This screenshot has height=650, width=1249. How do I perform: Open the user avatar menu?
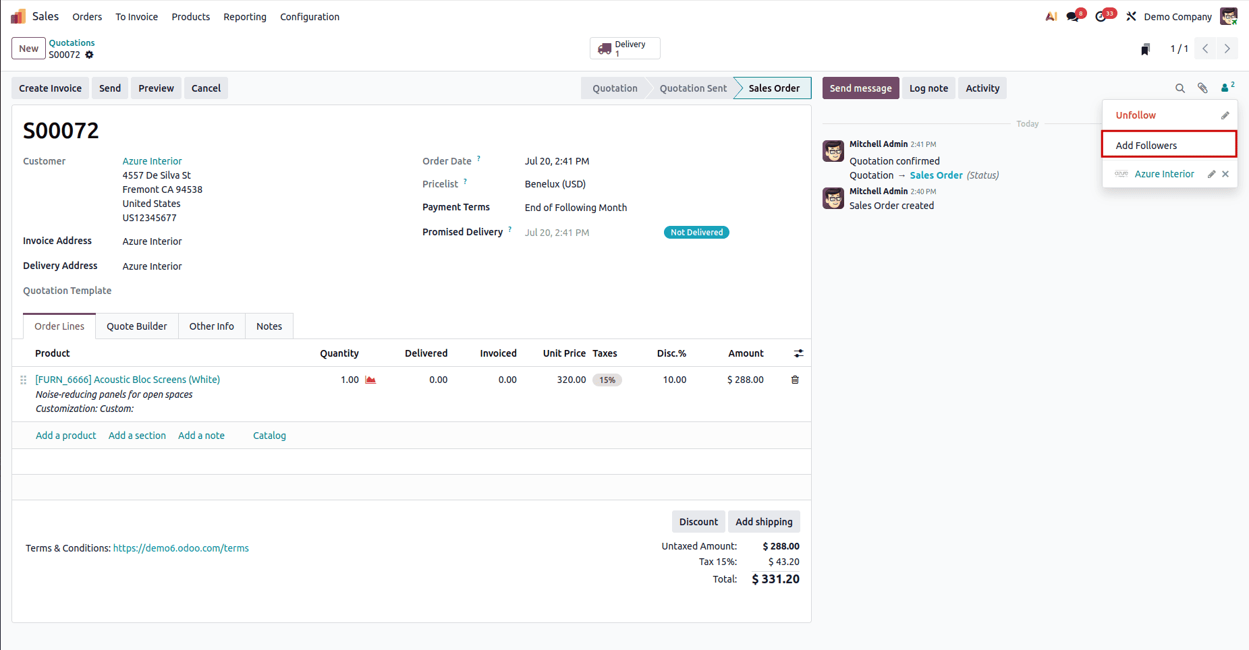click(1228, 16)
